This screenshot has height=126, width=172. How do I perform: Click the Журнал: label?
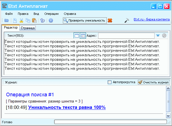coord(11,82)
